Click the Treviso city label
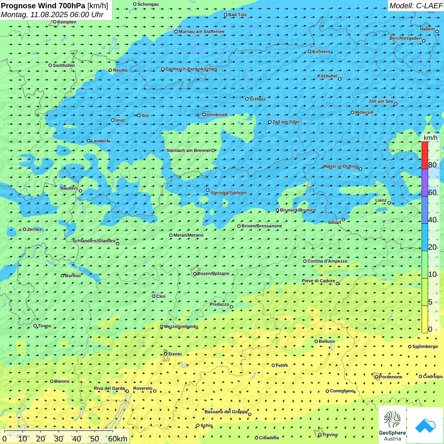Image resolution: width=444 pixels, height=444 pixels. tap(330, 434)
